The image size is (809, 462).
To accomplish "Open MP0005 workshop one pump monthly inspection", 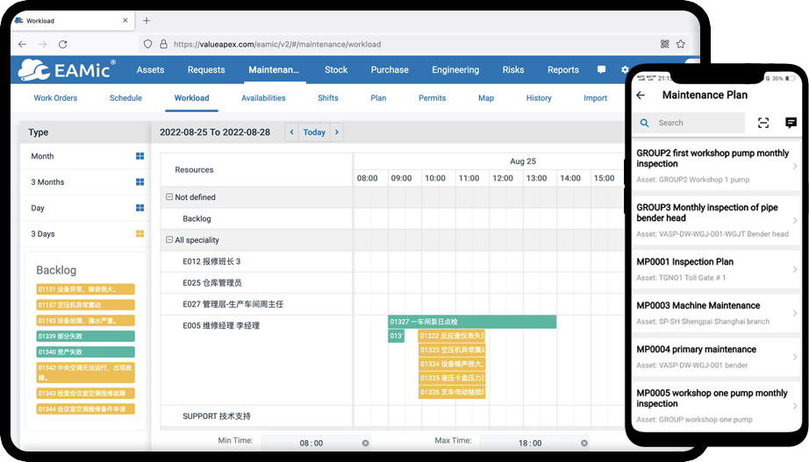I will [716, 406].
